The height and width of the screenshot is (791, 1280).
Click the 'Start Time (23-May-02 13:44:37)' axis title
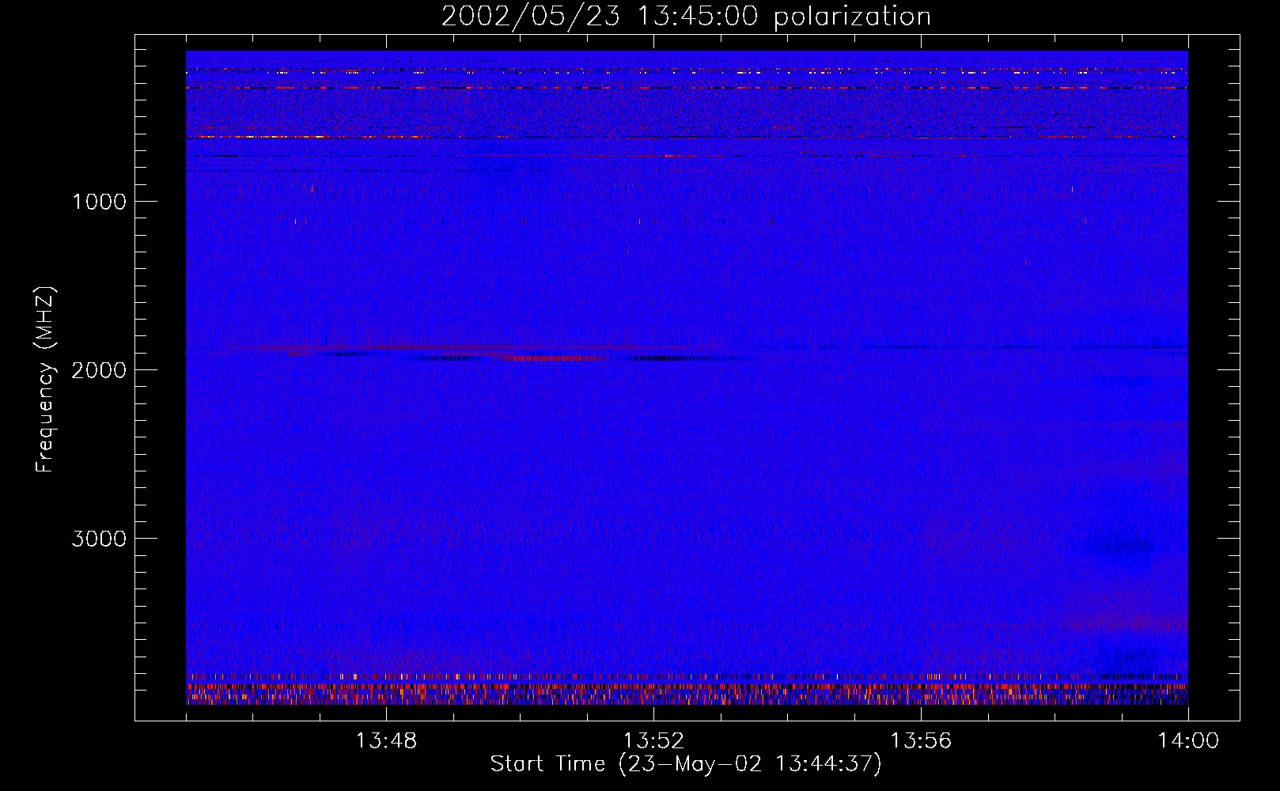pyautogui.click(x=686, y=764)
